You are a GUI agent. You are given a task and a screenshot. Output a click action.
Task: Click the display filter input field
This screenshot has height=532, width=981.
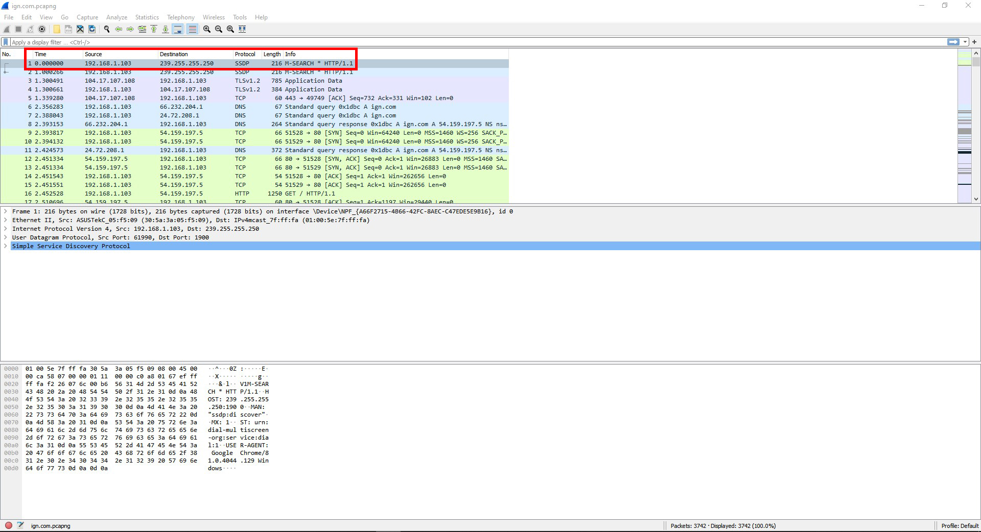tap(460, 42)
